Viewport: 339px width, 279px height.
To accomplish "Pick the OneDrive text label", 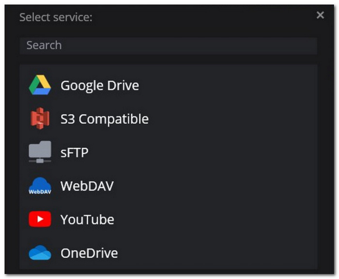I will tap(89, 253).
